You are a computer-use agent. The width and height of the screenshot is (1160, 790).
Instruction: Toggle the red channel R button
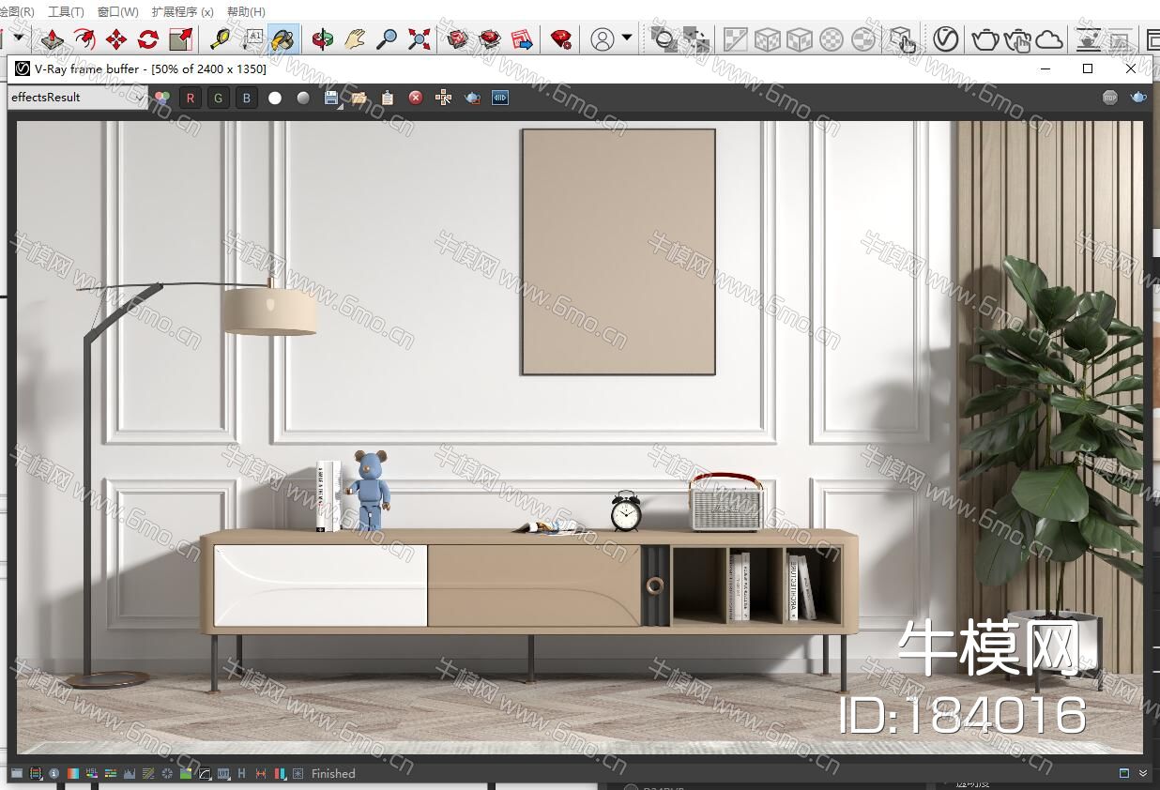pyautogui.click(x=191, y=98)
